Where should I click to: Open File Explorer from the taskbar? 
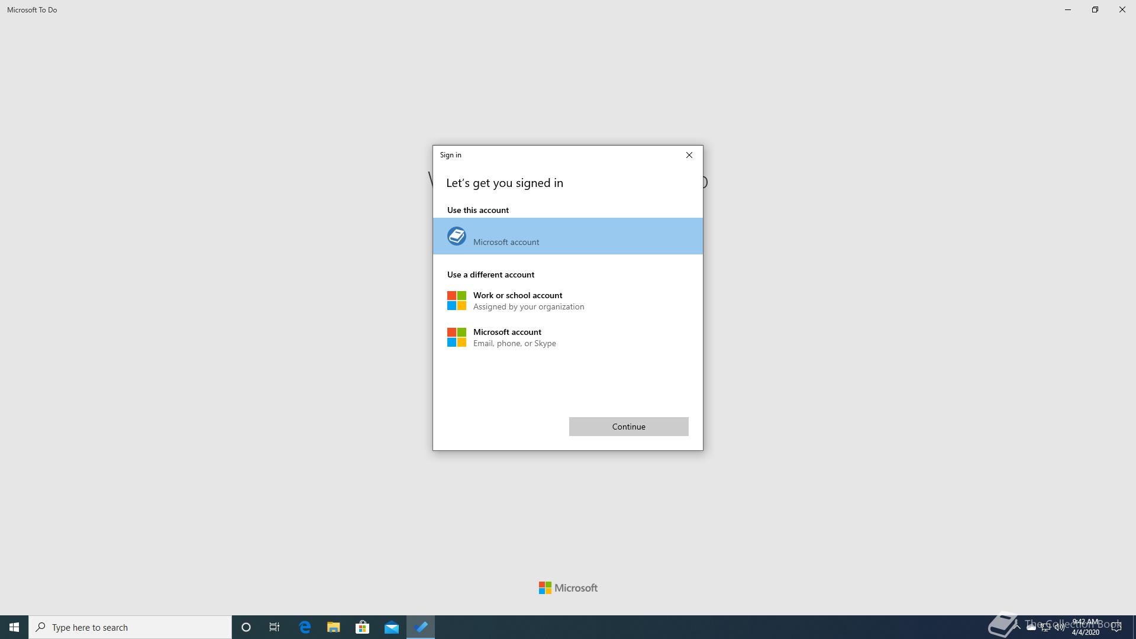[x=334, y=627]
